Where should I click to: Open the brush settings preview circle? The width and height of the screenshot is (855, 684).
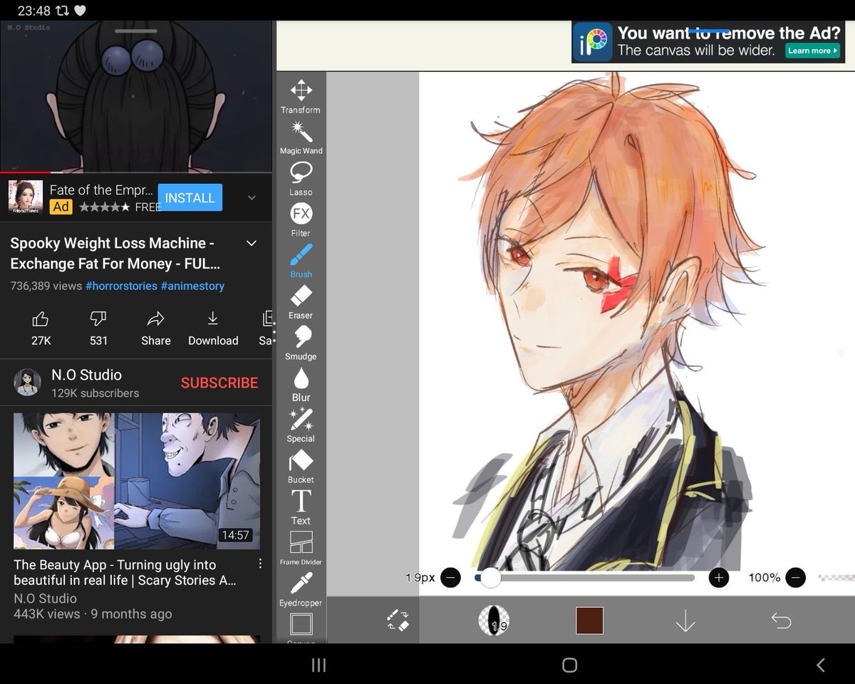click(x=493, y=621)
